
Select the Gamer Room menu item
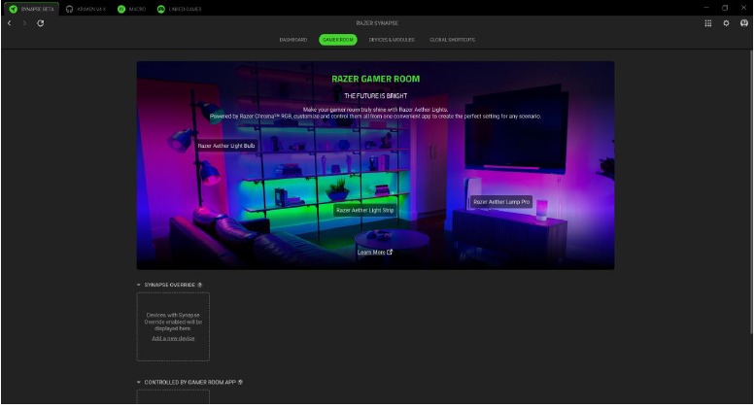pos(338,40)
